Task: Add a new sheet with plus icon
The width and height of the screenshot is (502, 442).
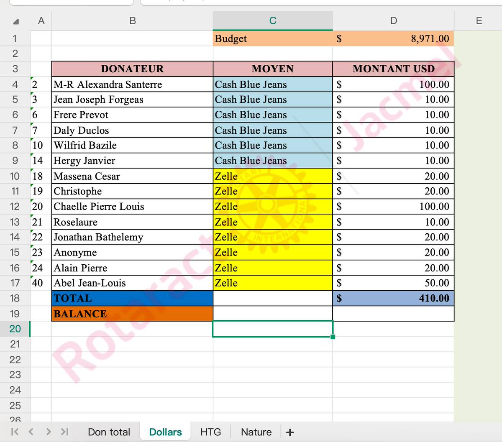Action: tap(290, 432)
